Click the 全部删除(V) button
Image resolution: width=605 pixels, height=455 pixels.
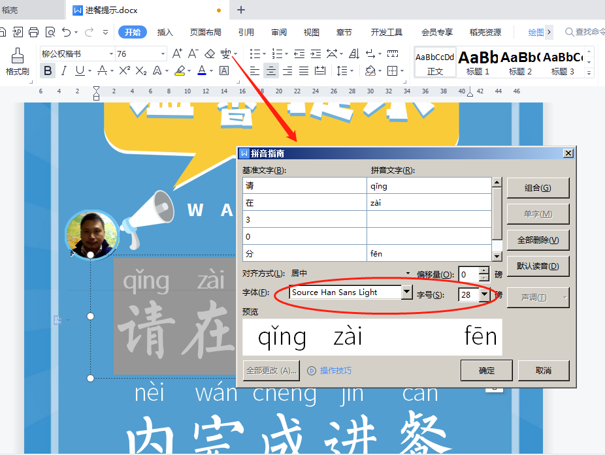tap(538, 240)
